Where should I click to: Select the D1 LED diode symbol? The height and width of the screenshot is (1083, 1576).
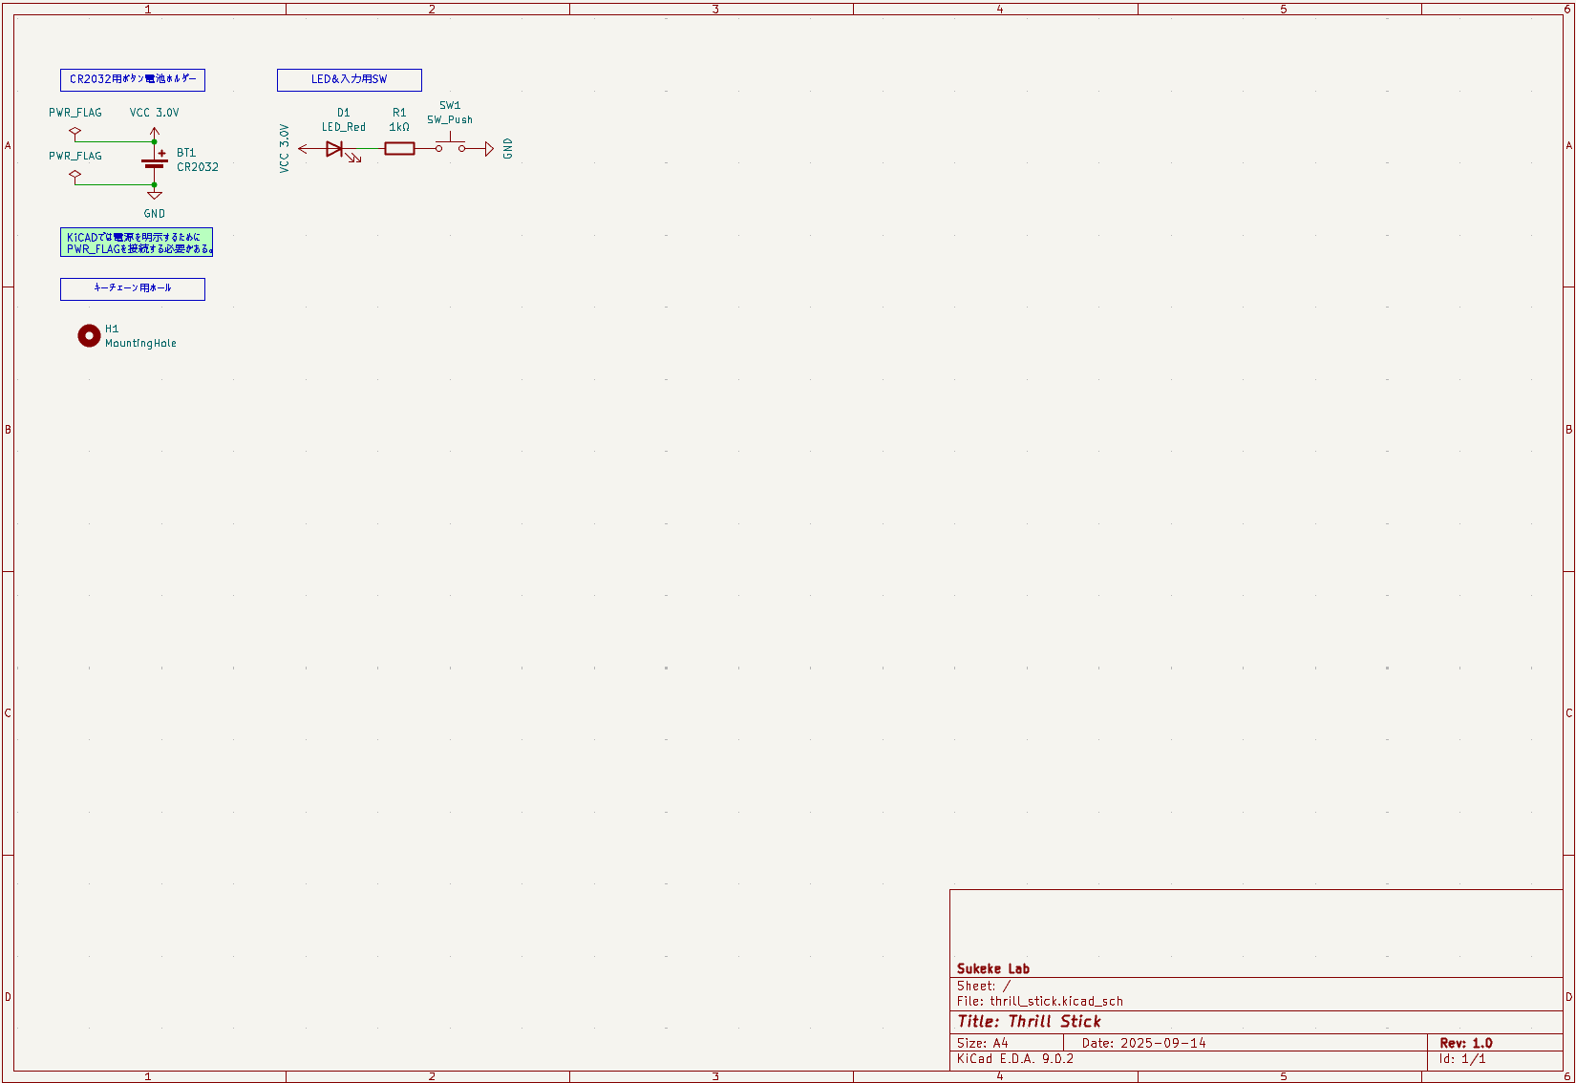(334, 149)
